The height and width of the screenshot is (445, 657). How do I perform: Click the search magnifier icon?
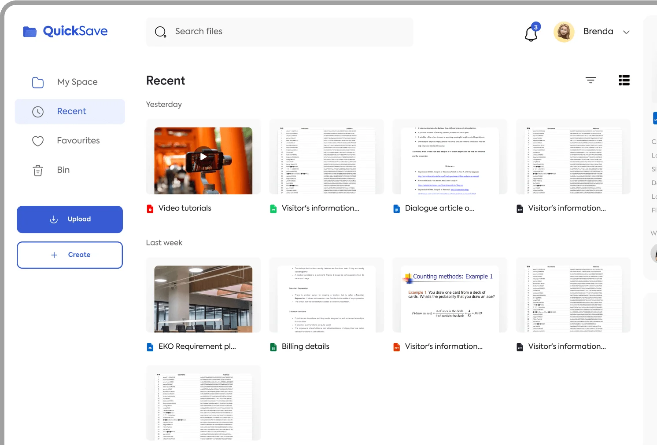click(160, 32)
